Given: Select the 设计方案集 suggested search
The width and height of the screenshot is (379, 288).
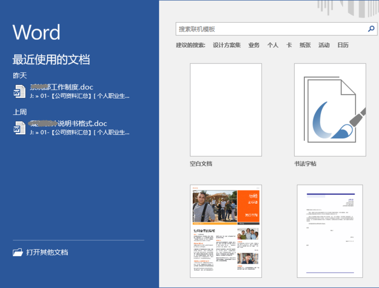Looking at the screenshot, I should coord(227,46).
